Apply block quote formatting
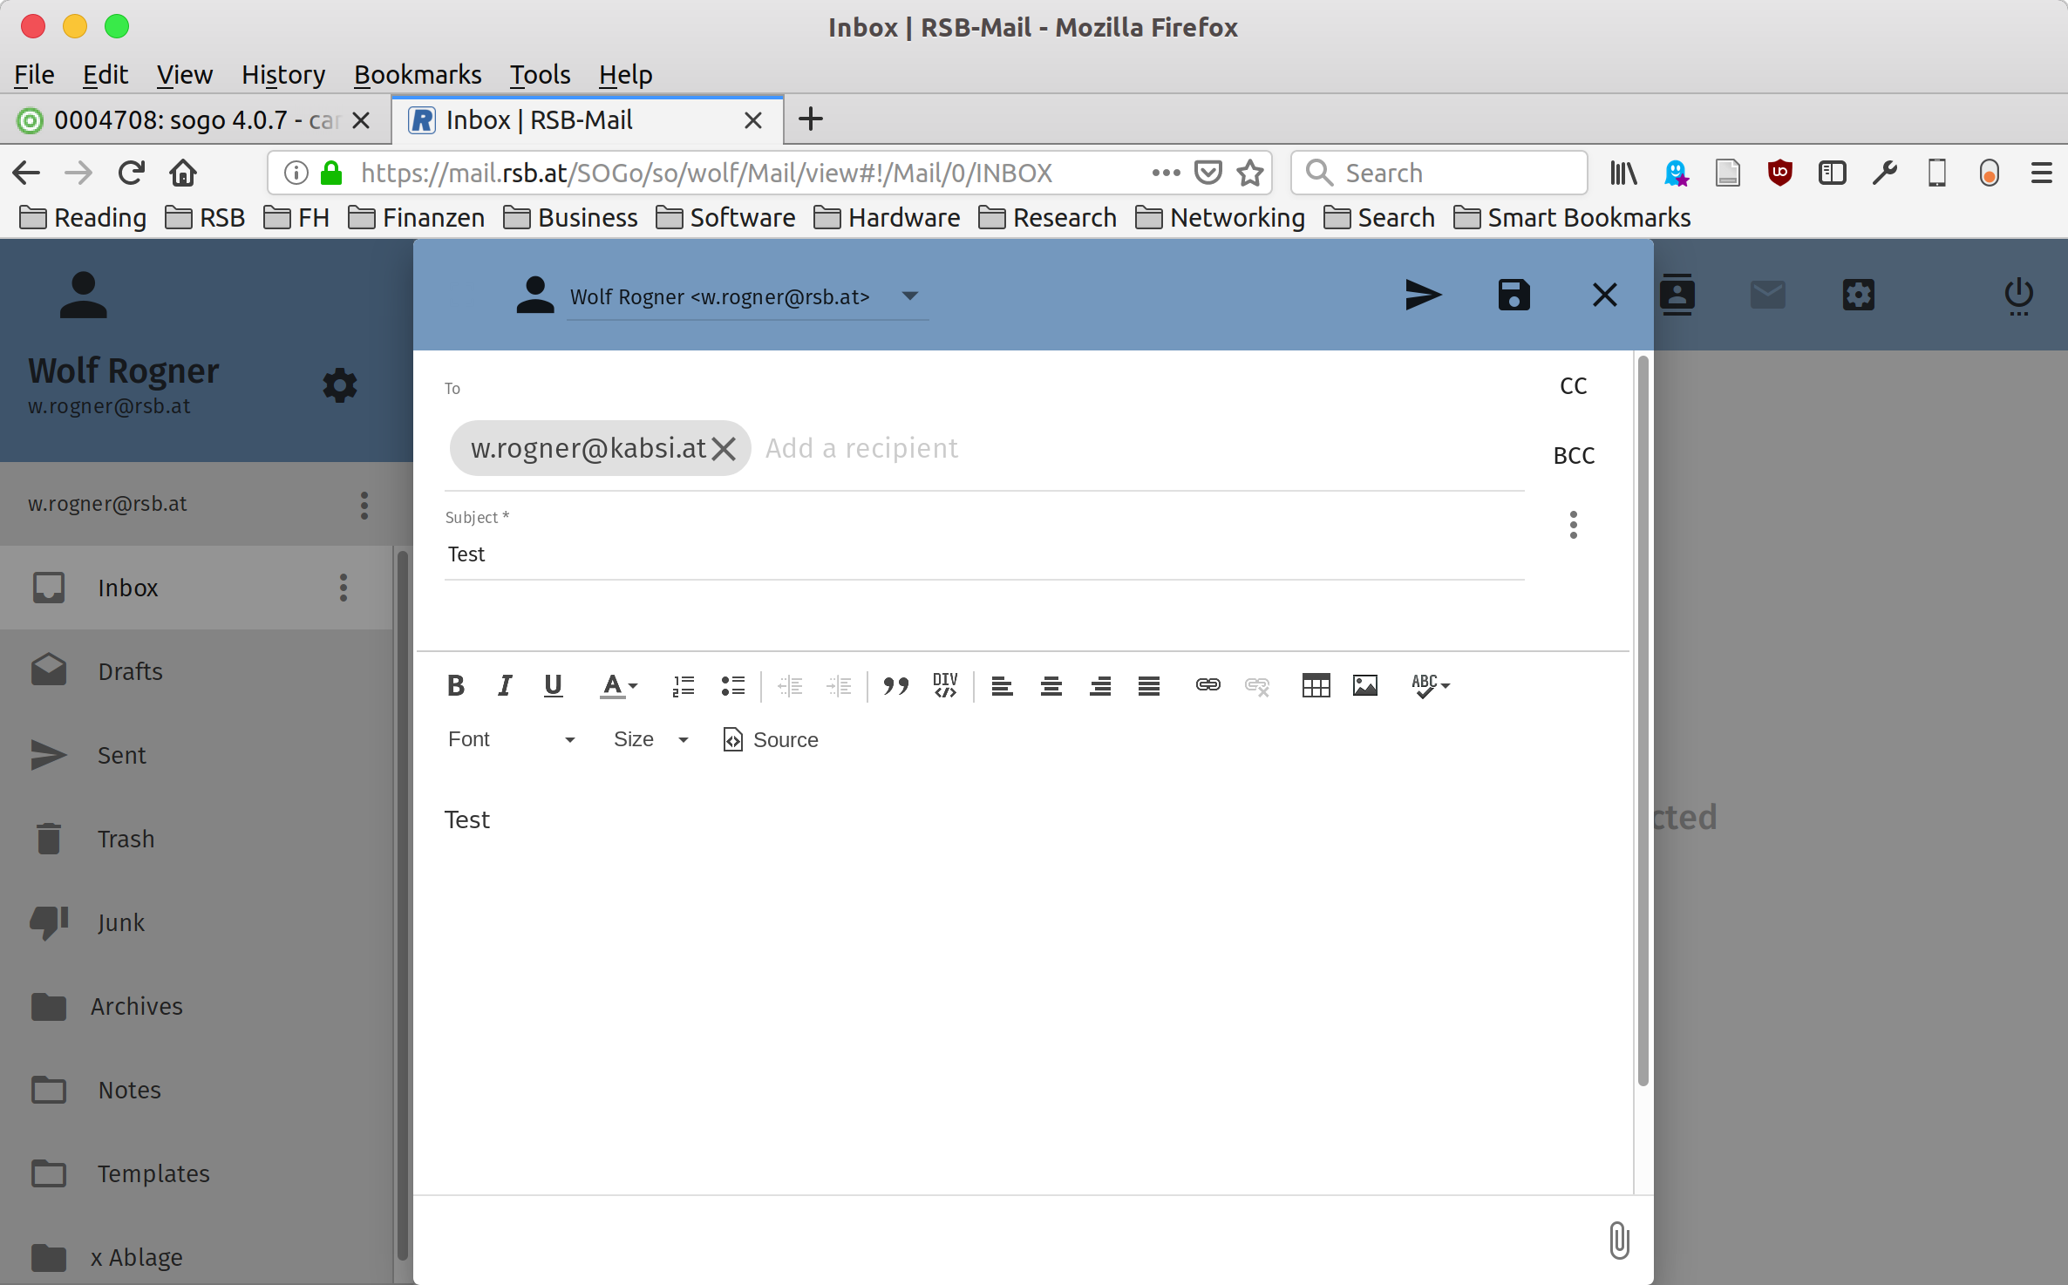This screenshot has height=1285, width=2068. (x=895, y=686)
